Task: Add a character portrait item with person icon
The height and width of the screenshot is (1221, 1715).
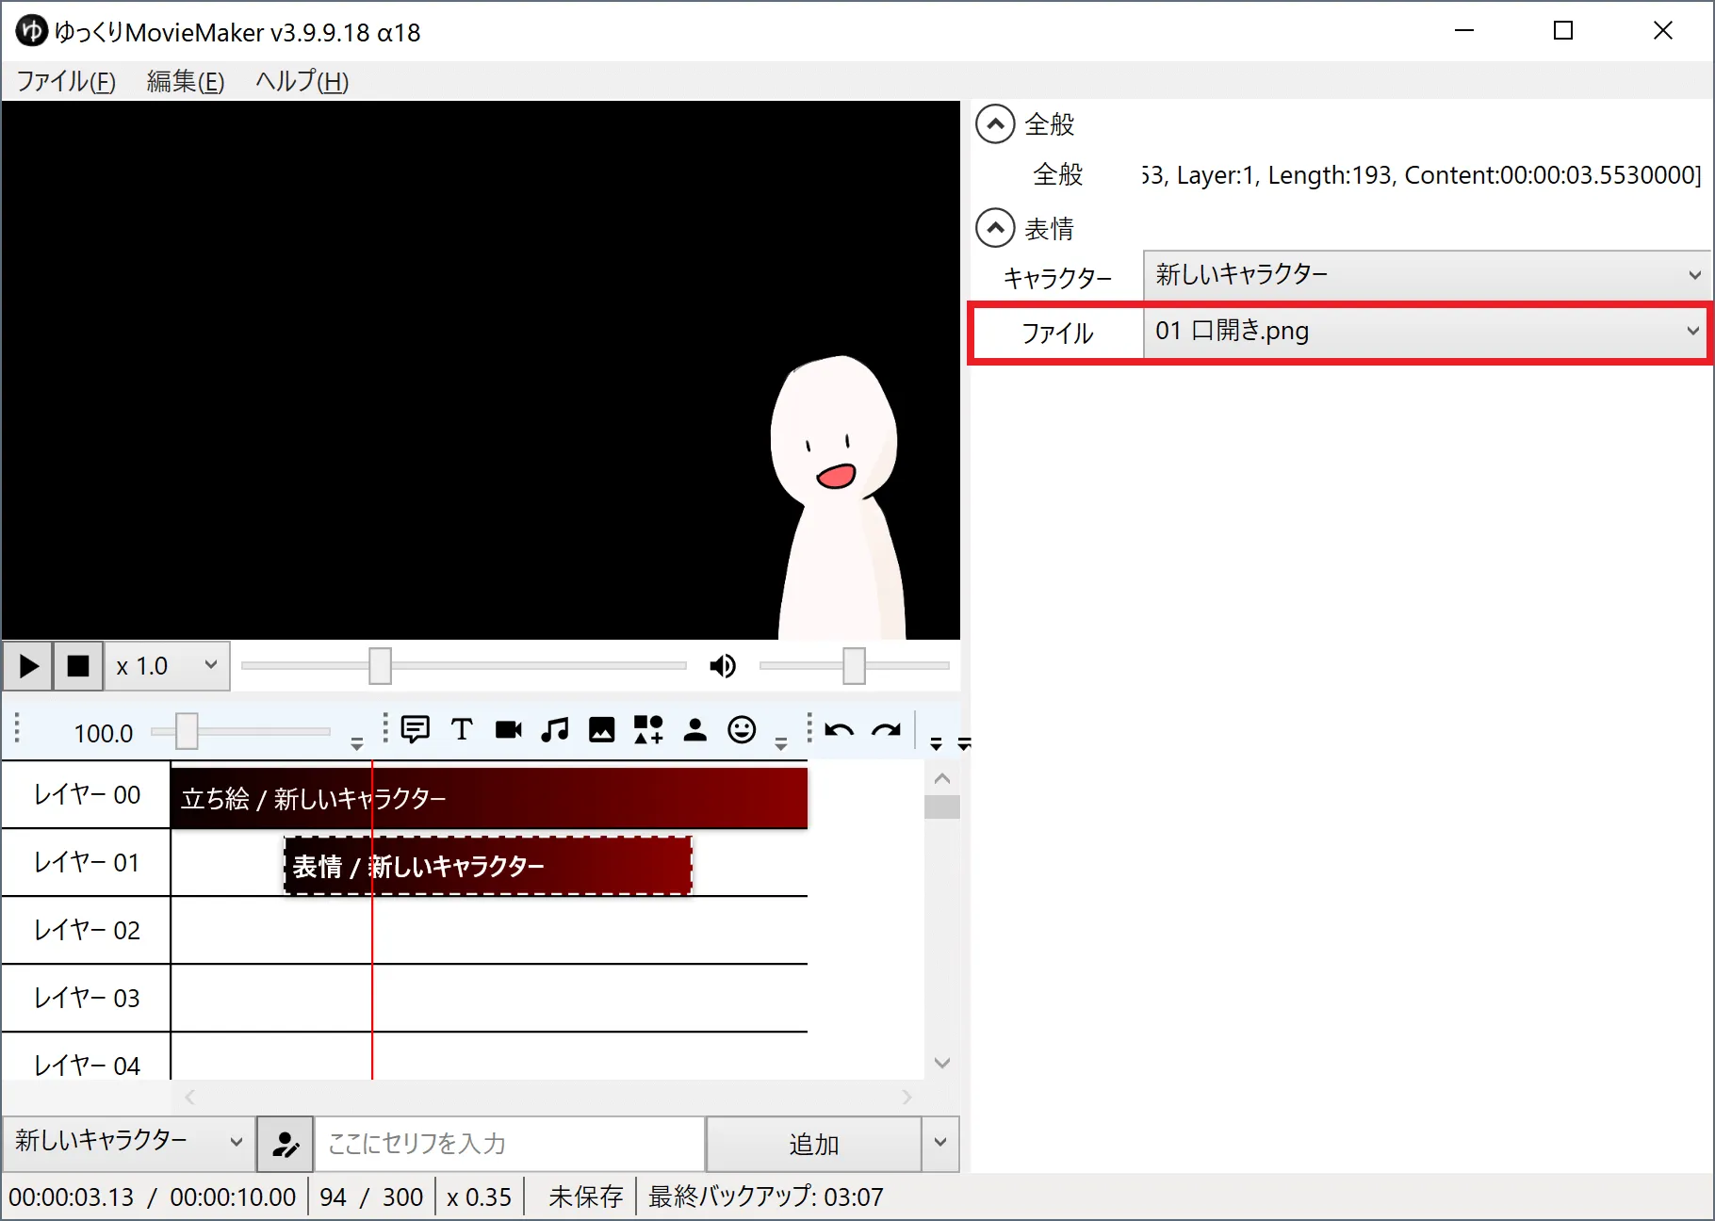Action: (695, 729)
